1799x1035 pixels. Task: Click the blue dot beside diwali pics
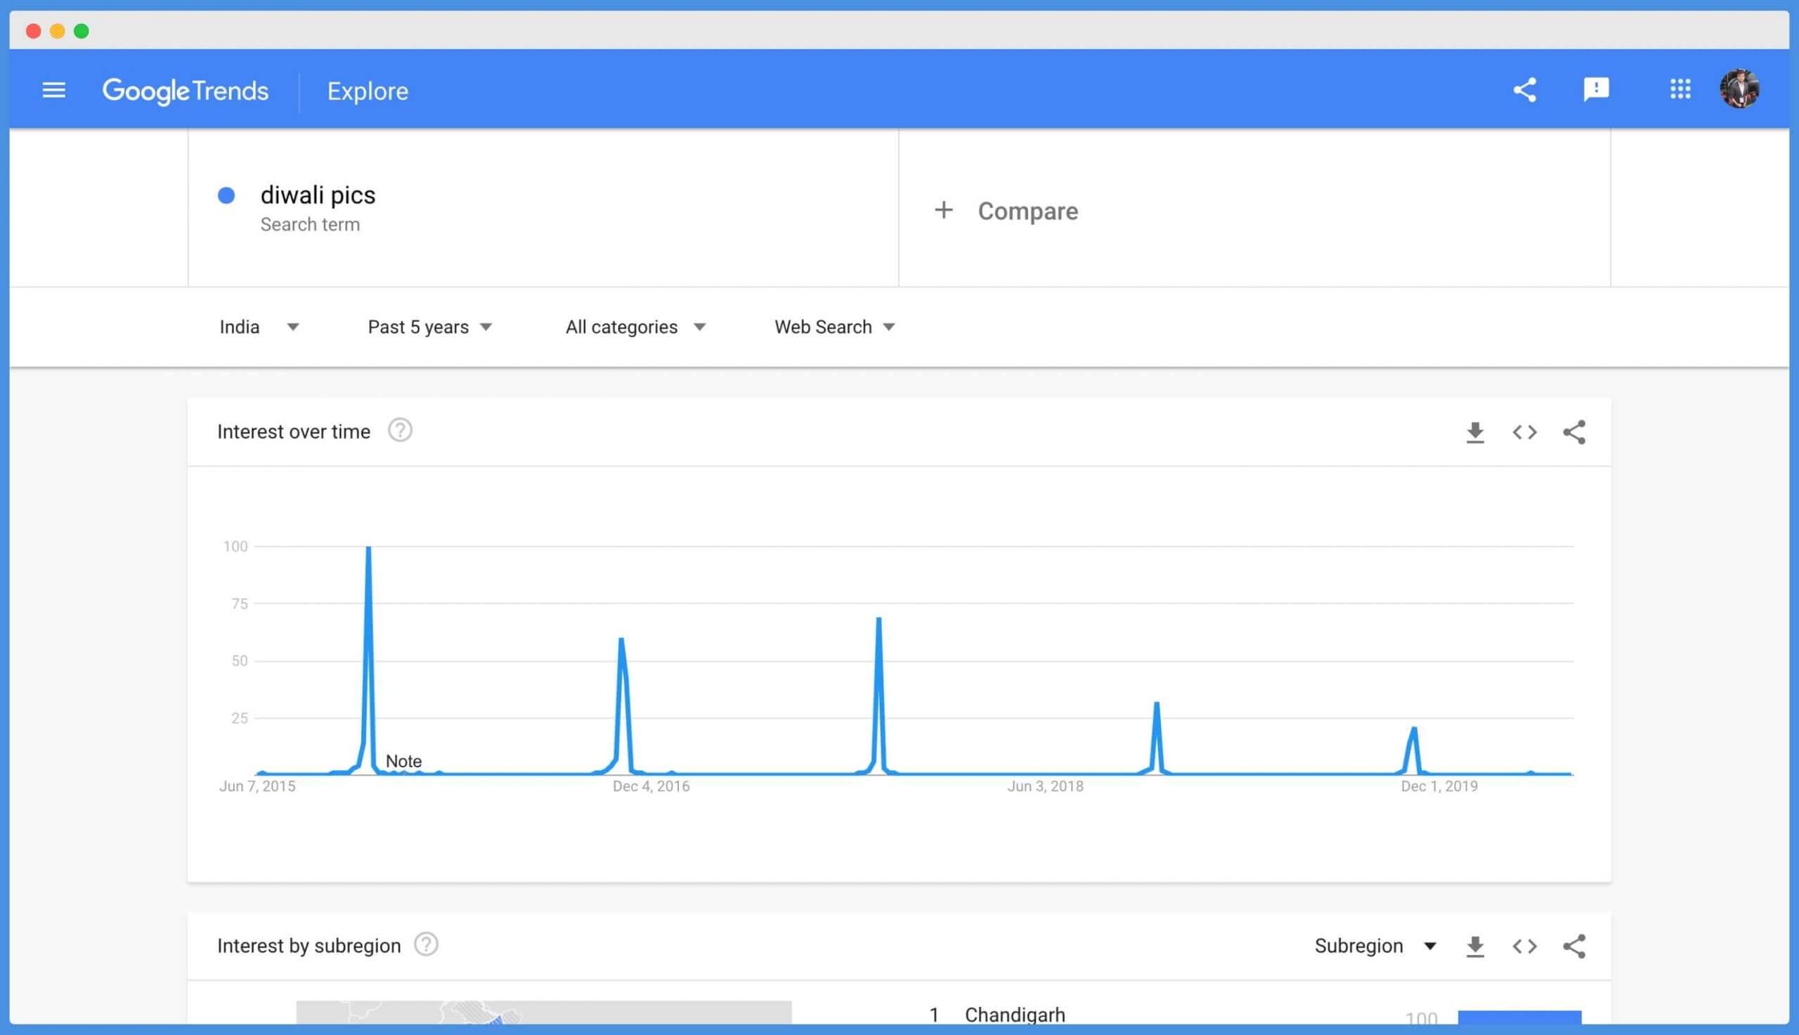227,195
